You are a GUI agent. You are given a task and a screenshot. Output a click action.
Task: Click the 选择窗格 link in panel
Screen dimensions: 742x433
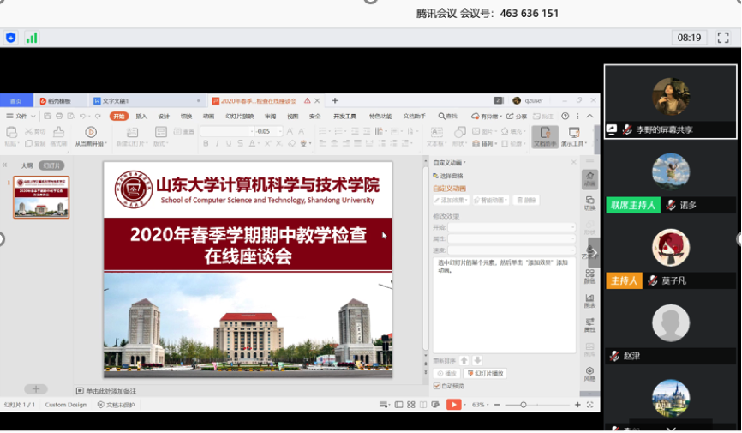pos(451,176)
